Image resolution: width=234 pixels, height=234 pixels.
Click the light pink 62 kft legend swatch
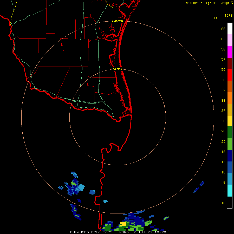[230, 40]
